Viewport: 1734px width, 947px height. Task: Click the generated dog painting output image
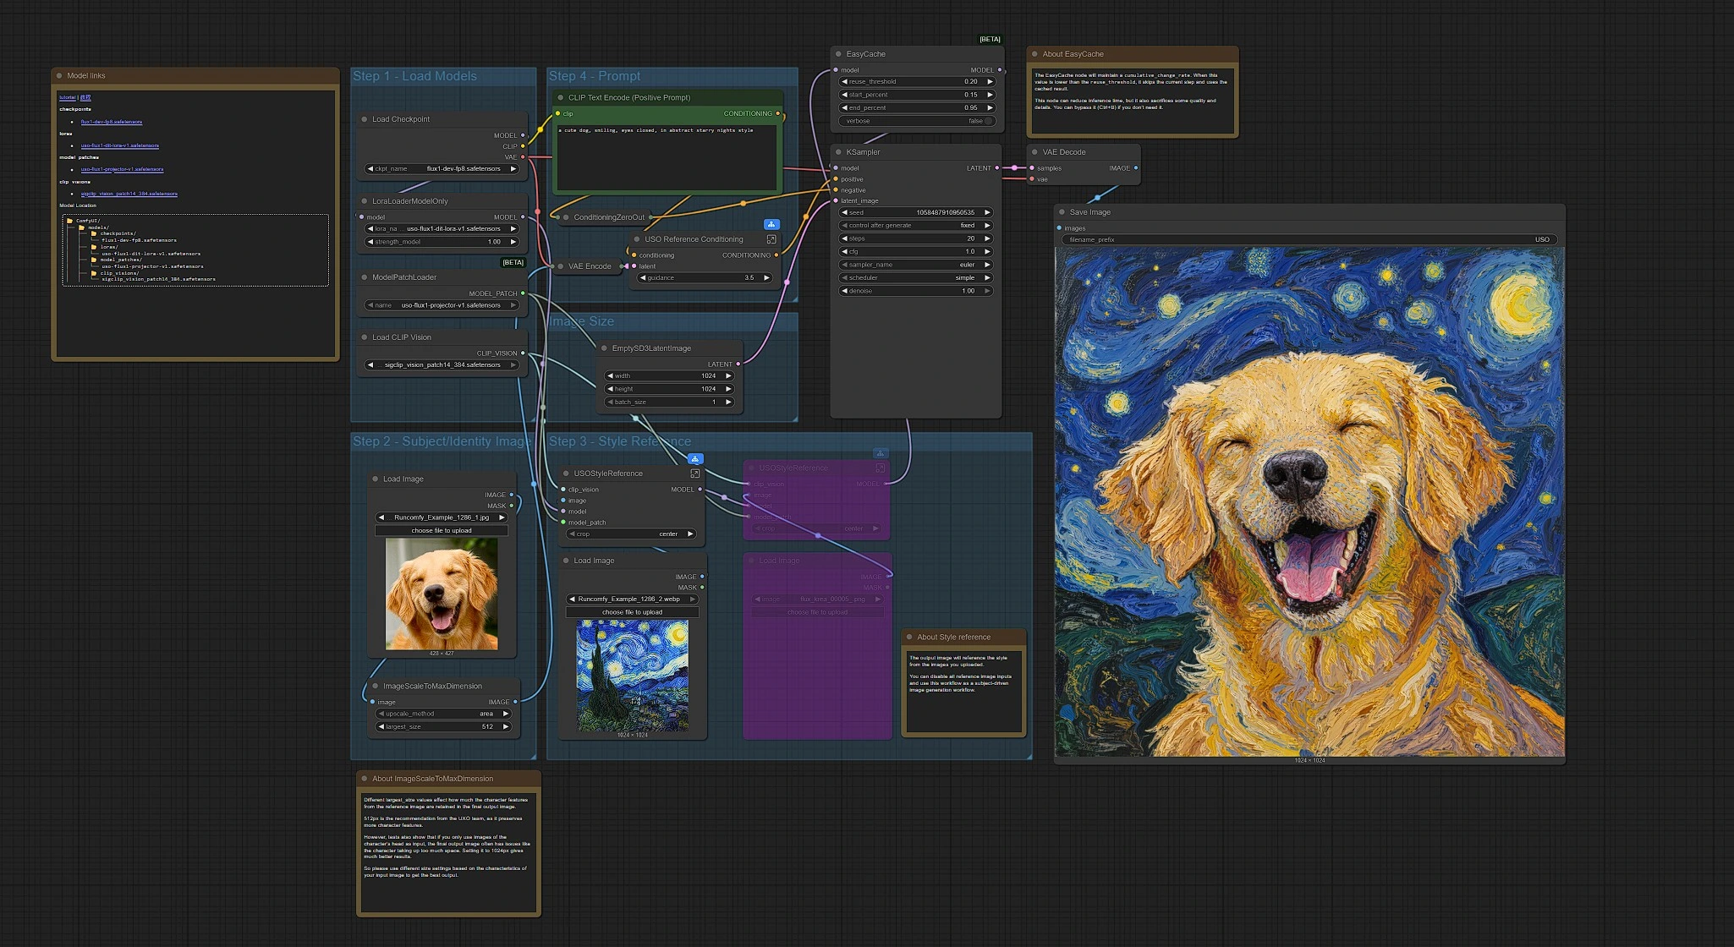click(x=1309, y=502)
